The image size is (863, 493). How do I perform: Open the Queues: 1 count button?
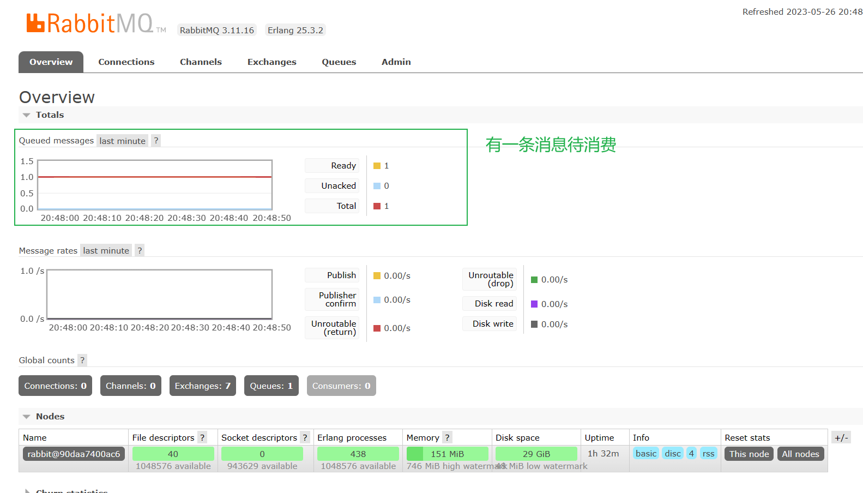[271, 386]
